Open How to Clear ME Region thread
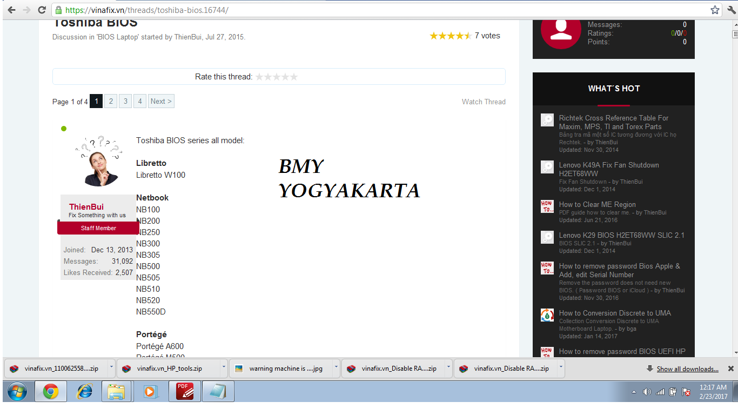The image size is (738, 415). click(598, 204)
